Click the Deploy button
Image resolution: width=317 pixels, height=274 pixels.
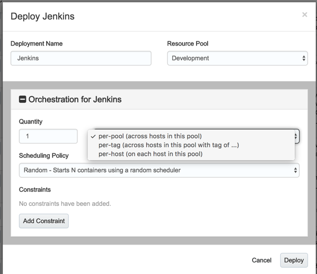tap(294, 260)
